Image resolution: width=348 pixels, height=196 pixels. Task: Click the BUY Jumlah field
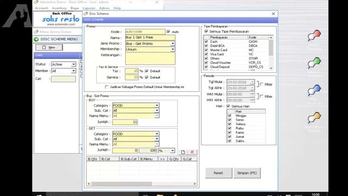[x=125, y=122]
